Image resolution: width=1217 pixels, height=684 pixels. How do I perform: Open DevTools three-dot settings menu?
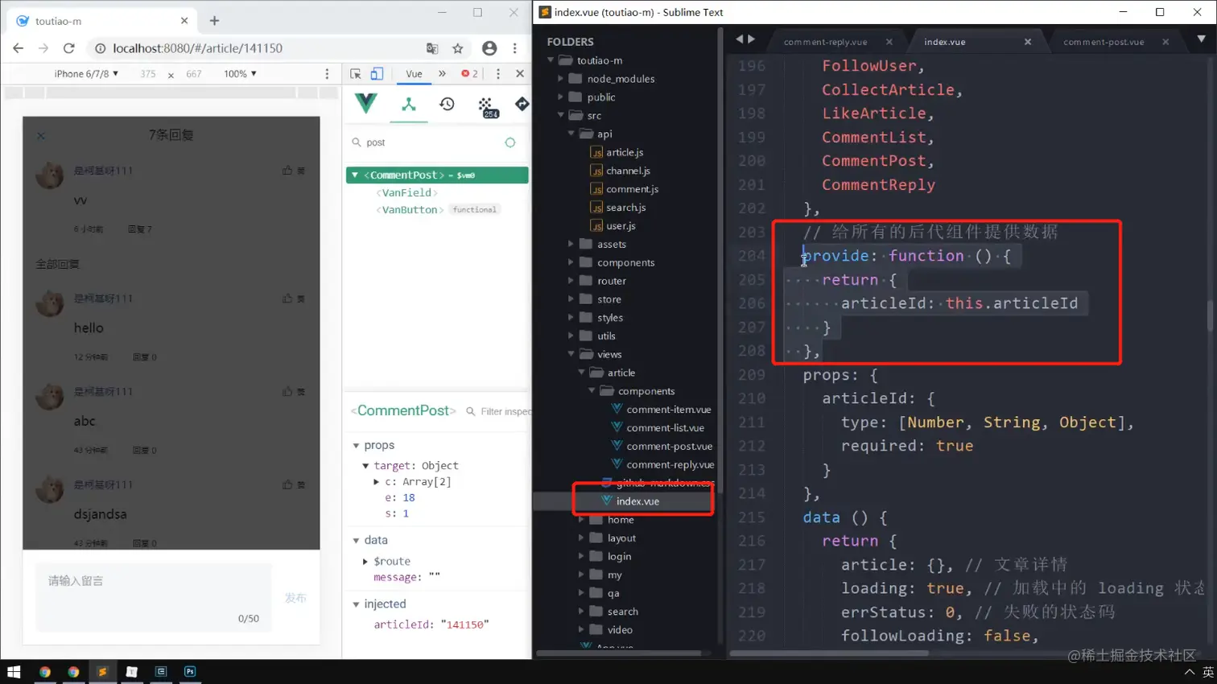pyautogui.click(x=498, y=73)
